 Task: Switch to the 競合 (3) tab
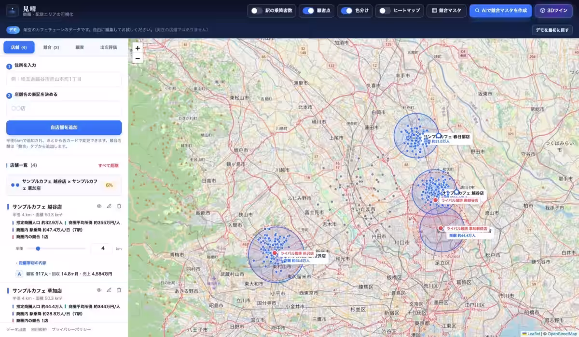point(51,47)
